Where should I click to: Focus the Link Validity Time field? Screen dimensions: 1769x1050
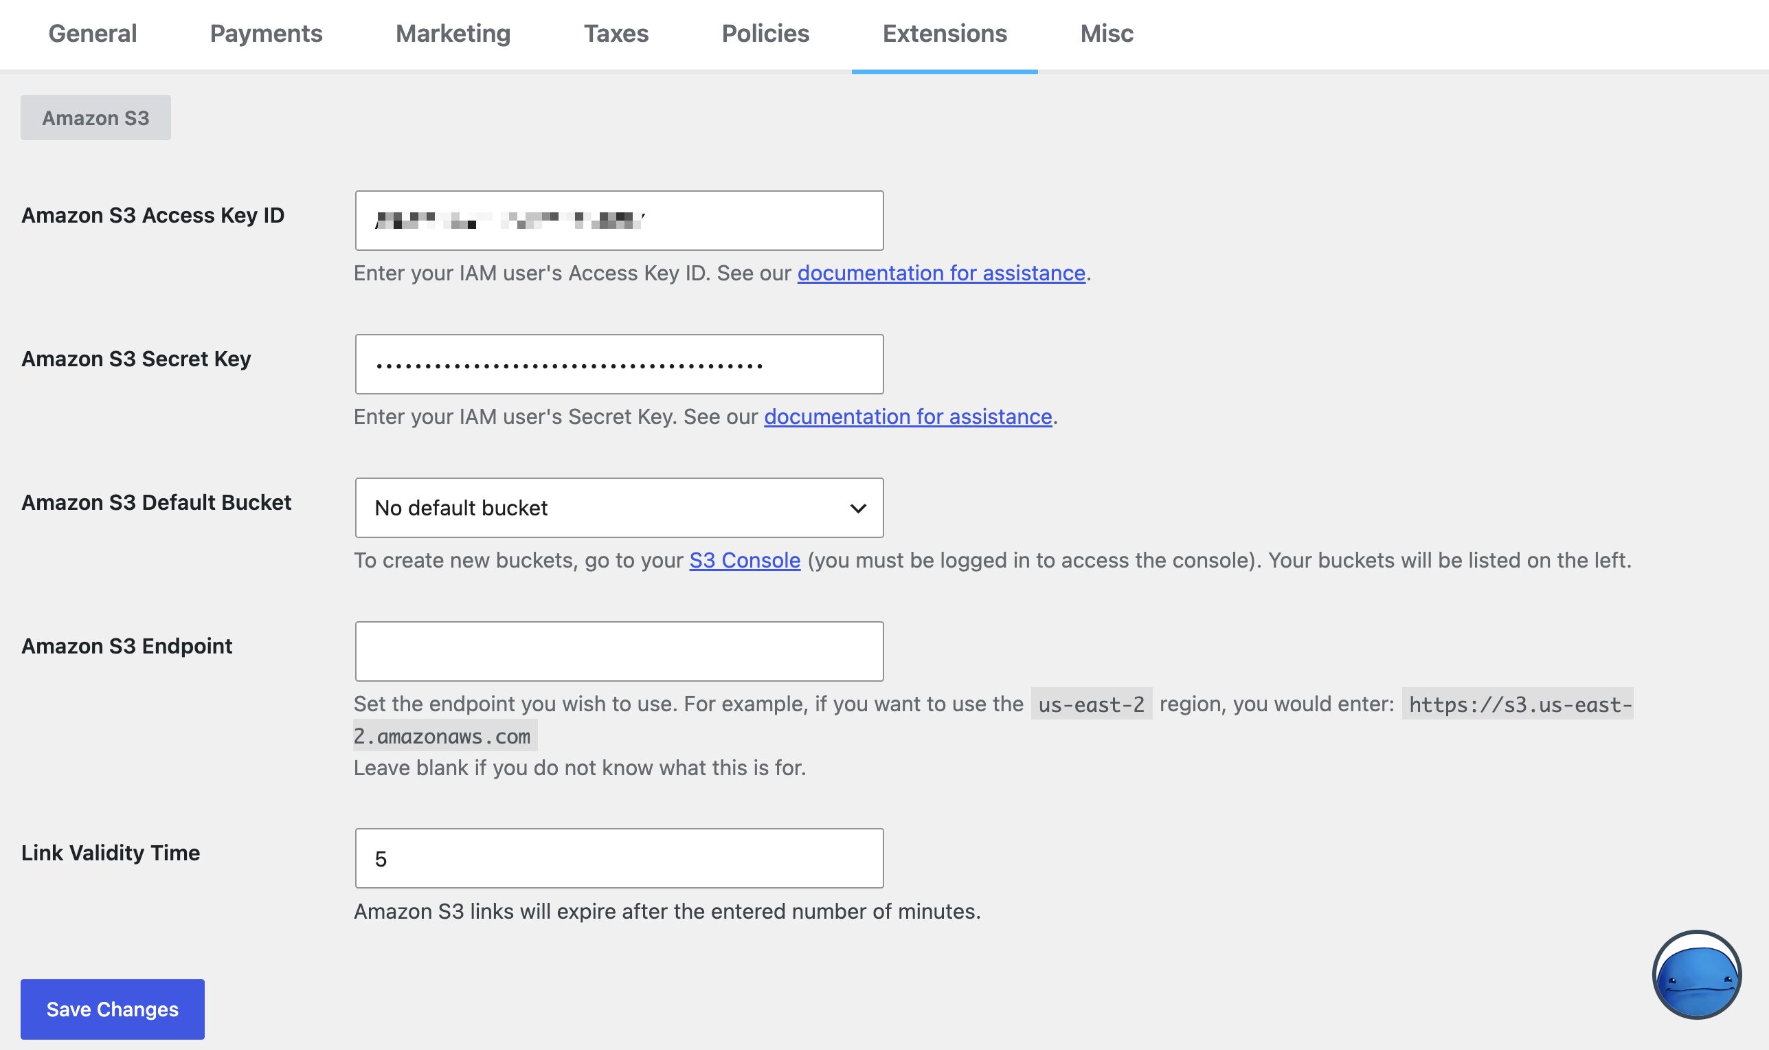(x=619, y=858)
